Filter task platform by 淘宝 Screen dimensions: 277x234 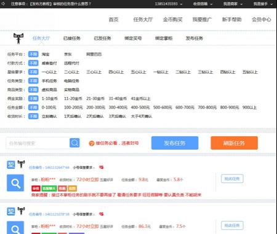click(46, 54)
